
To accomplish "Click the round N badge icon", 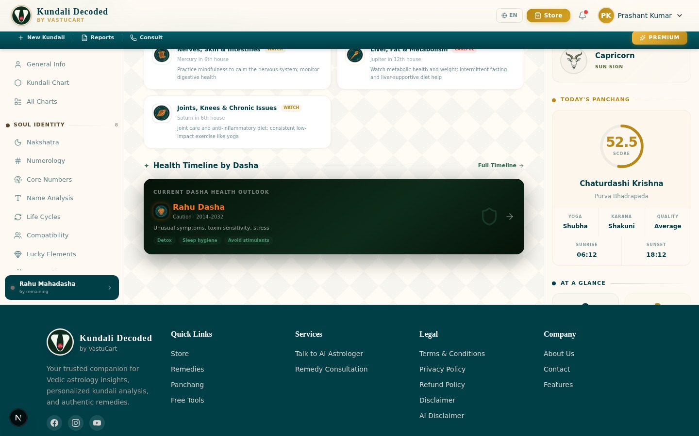I will 18,418.
